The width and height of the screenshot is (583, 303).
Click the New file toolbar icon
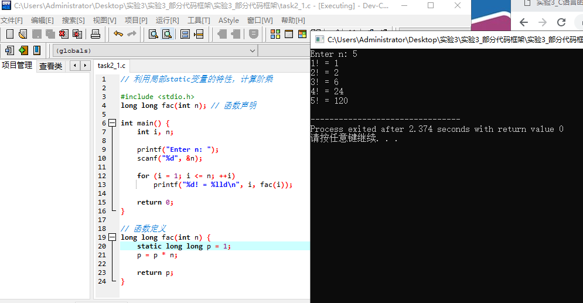tap(9, 34)
